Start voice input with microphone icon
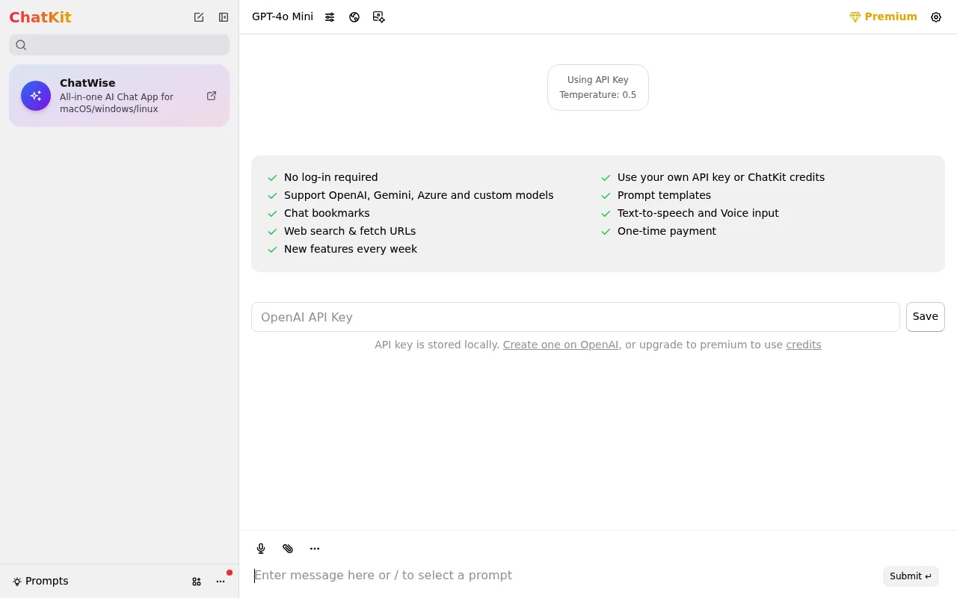957x598 pixels. 261,549
